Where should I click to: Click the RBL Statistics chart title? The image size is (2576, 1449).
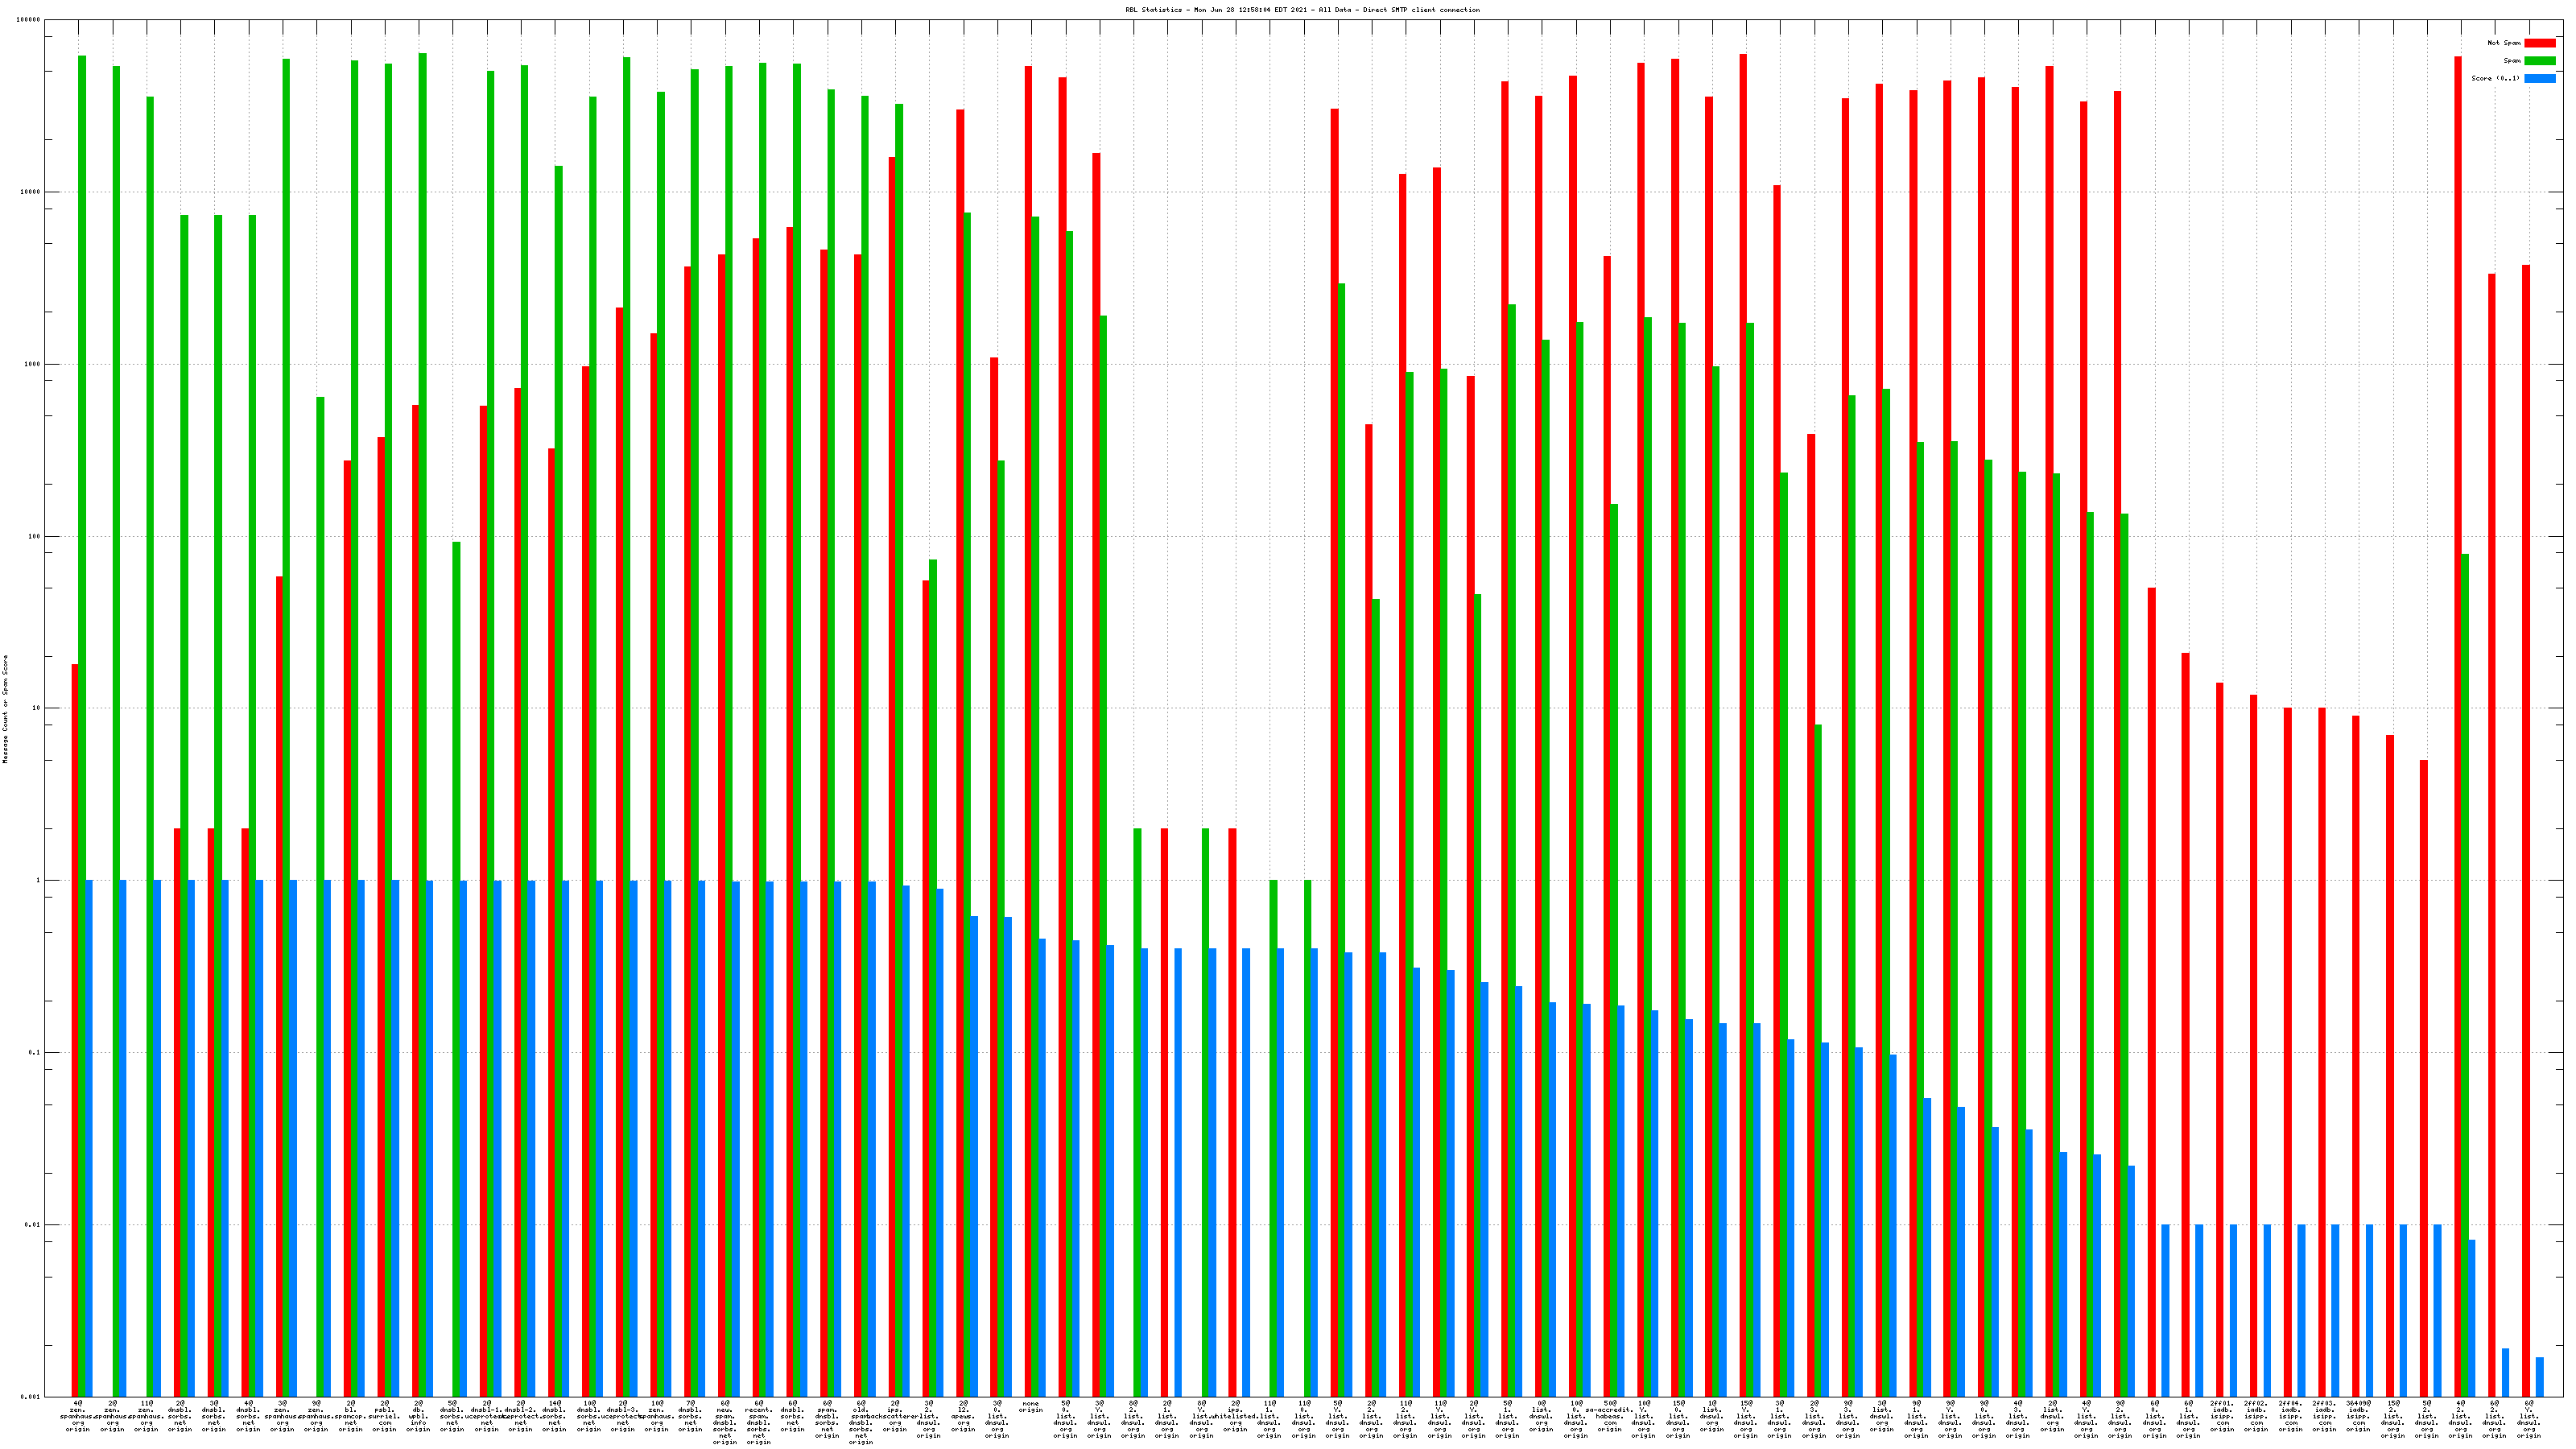pyautogui.click(x=1302, y=10)
